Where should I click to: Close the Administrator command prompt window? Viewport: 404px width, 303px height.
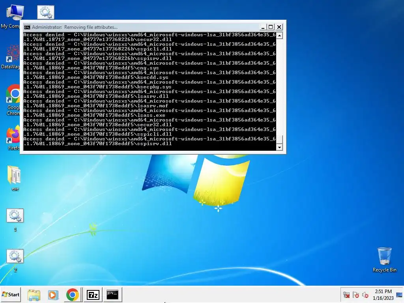(x=279, y=27)
